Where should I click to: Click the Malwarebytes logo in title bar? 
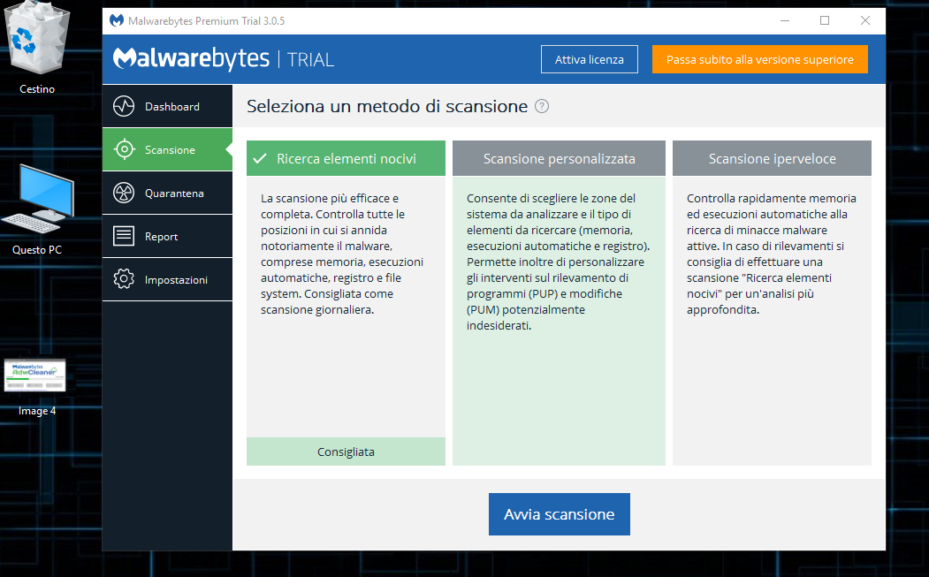point(117,20)
